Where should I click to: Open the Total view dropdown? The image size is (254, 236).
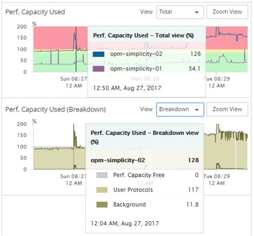[180, 12]
